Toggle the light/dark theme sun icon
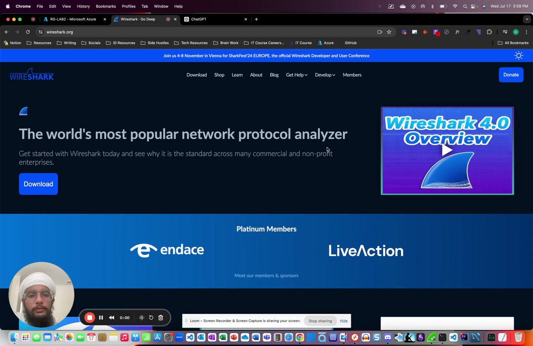 pos(518,55)
